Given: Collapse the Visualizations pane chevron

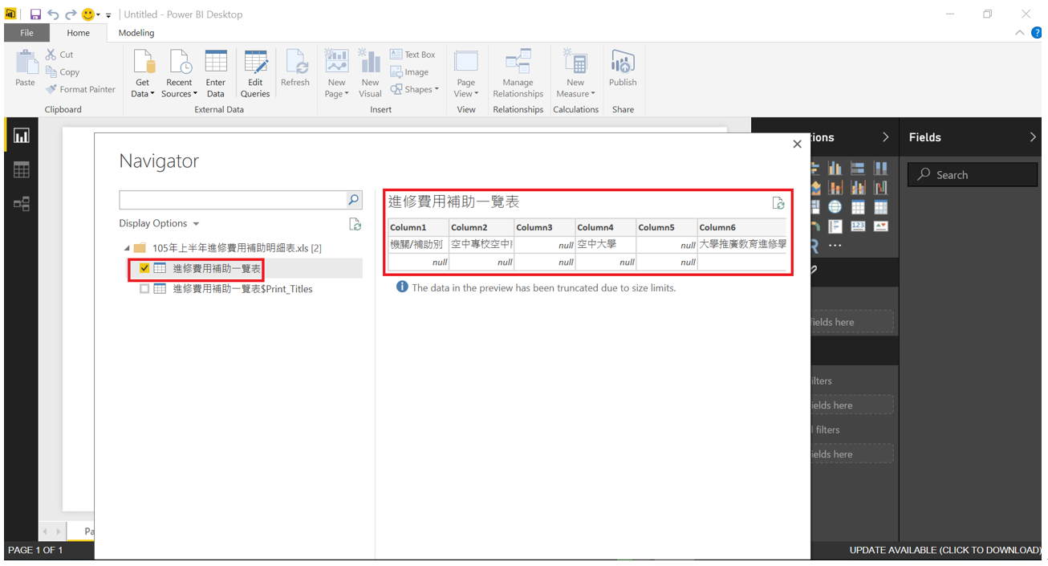Looking at the screenshot, I should click(885, 137).
